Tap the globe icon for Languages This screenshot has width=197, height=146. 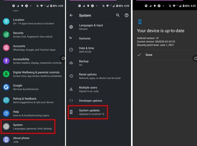pos(71,27)
